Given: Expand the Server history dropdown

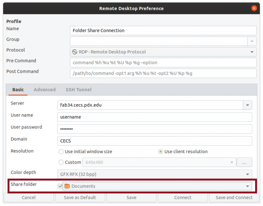Looking at the screenshot, I should 248,105.
